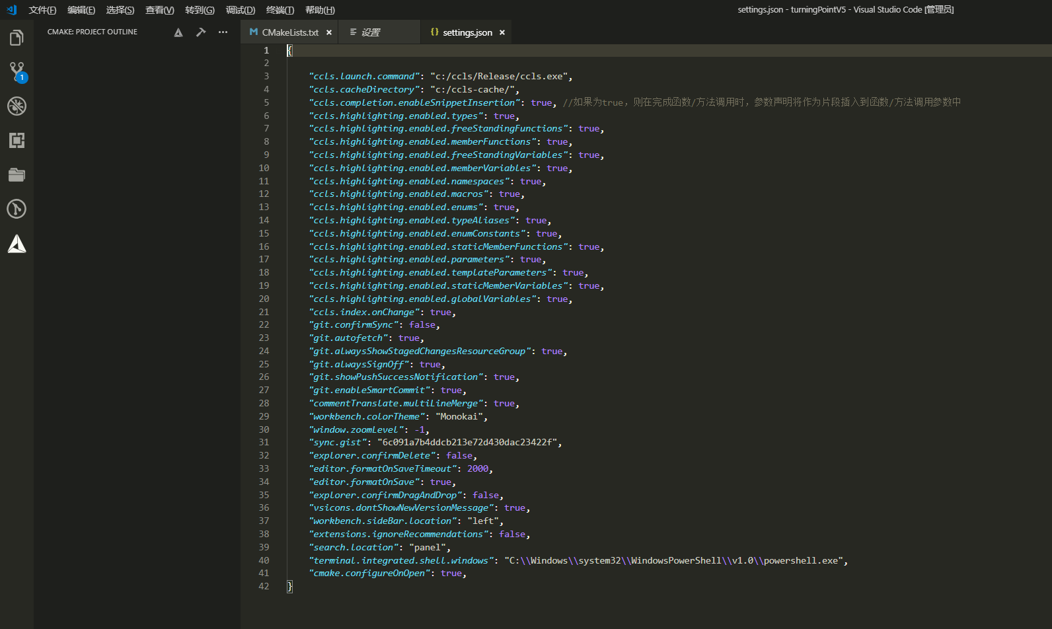Open the Debug view icon
Viewport: 1052px width, 629px height.
tap(17, 106)
